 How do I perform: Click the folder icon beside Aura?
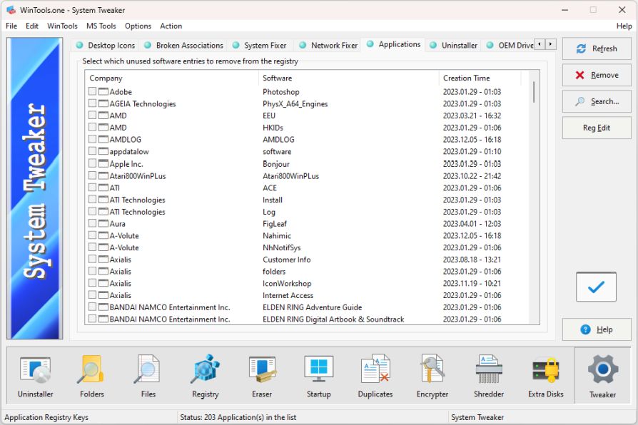103,223
